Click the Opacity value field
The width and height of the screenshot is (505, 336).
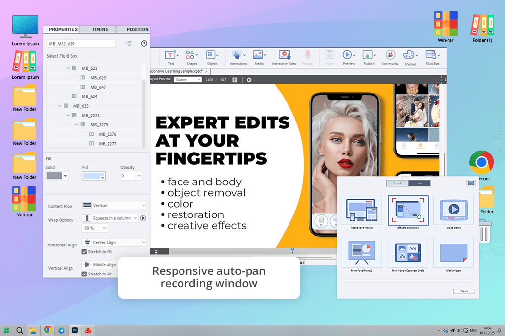[x=128, y=176]
